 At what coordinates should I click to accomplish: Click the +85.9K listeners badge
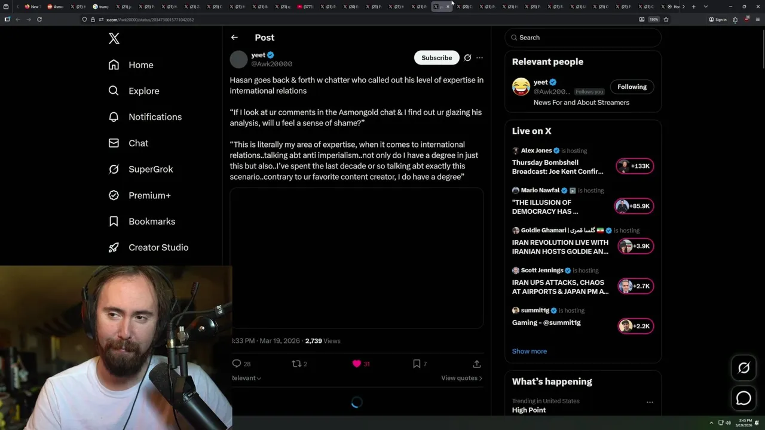coord(635,206)
